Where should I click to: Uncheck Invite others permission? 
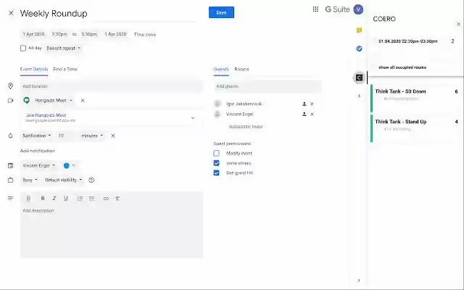(216, 163)
